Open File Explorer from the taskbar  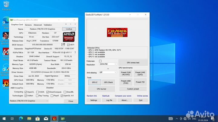pyautogui.click(x=29, y=119)
